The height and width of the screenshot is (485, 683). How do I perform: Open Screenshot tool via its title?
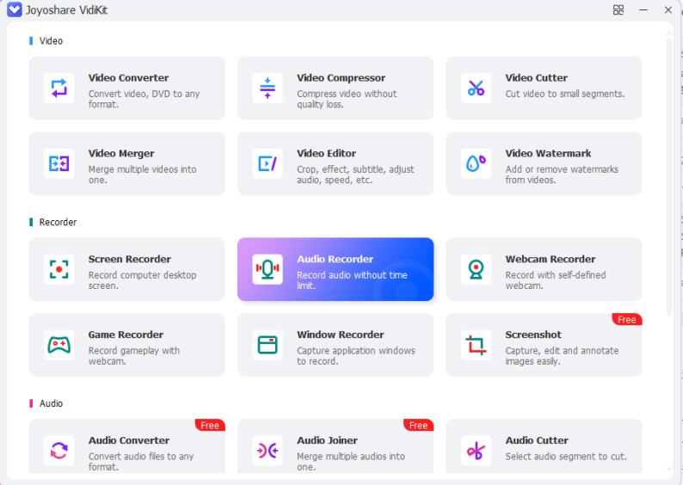tap(533, 335)
